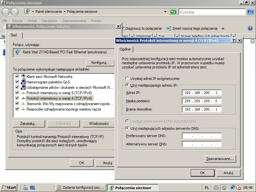Image resolution: width=256 pixels, height=192 pixels.
Task: Click the network status tray icon
Action: 233,188
